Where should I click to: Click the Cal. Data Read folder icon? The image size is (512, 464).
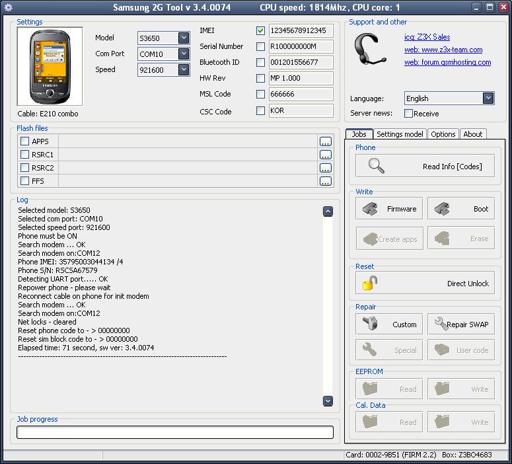click(x=370, y=422)
